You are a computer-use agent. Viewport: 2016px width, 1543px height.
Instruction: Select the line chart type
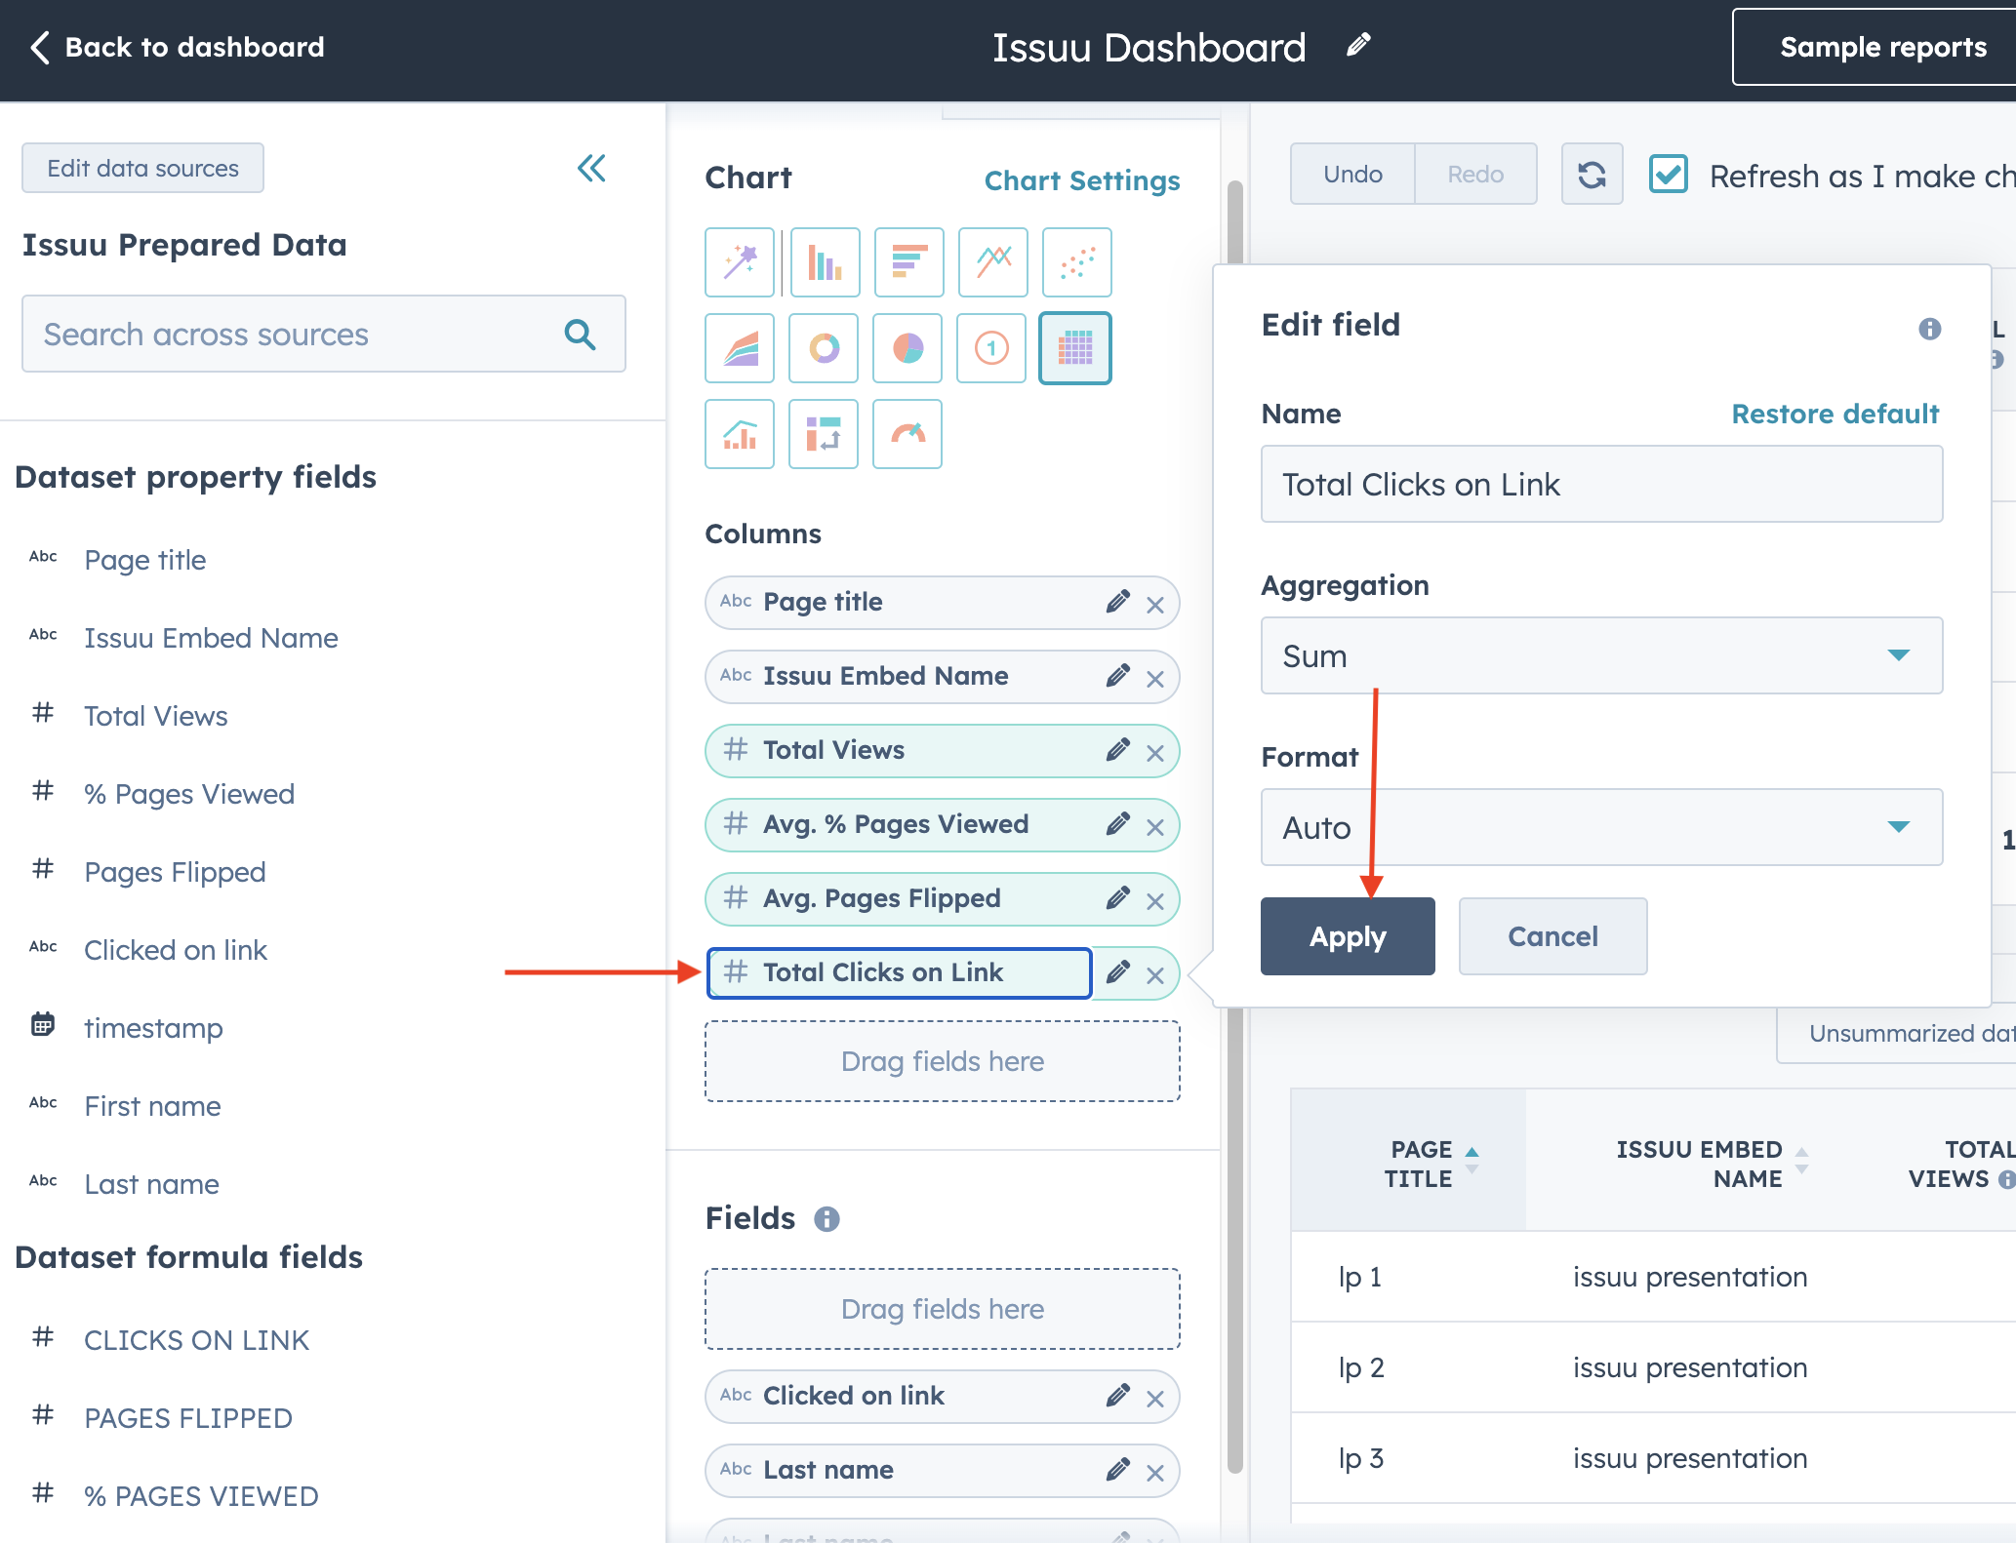[x=992, y=262]
